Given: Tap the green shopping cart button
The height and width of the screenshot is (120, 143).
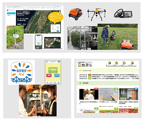Looking at the screenshot, I should (x=53, y=70).
